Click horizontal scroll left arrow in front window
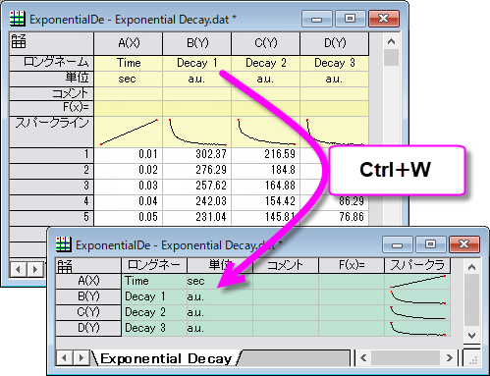490x376 pixels. (x=363, y=358)
